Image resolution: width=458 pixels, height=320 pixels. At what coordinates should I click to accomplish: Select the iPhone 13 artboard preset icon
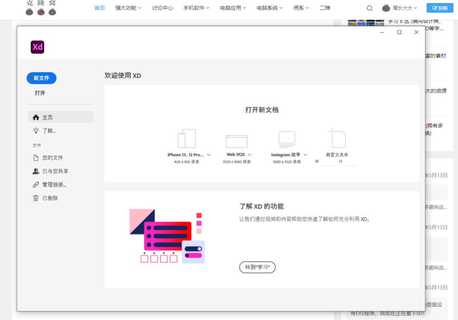click(187, 139)
